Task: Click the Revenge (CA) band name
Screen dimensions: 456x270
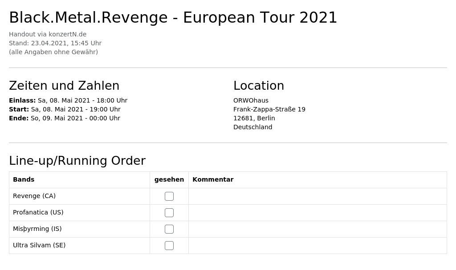Action: coord(34,196)
